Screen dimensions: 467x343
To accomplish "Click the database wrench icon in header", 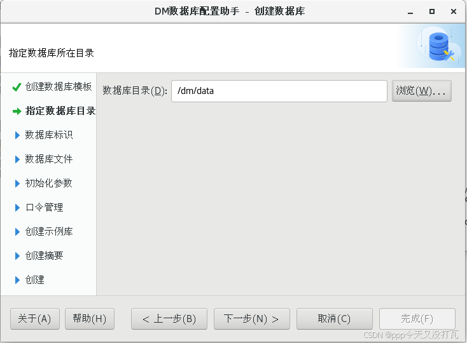I will pyautogui.click(x=441, y=46).
